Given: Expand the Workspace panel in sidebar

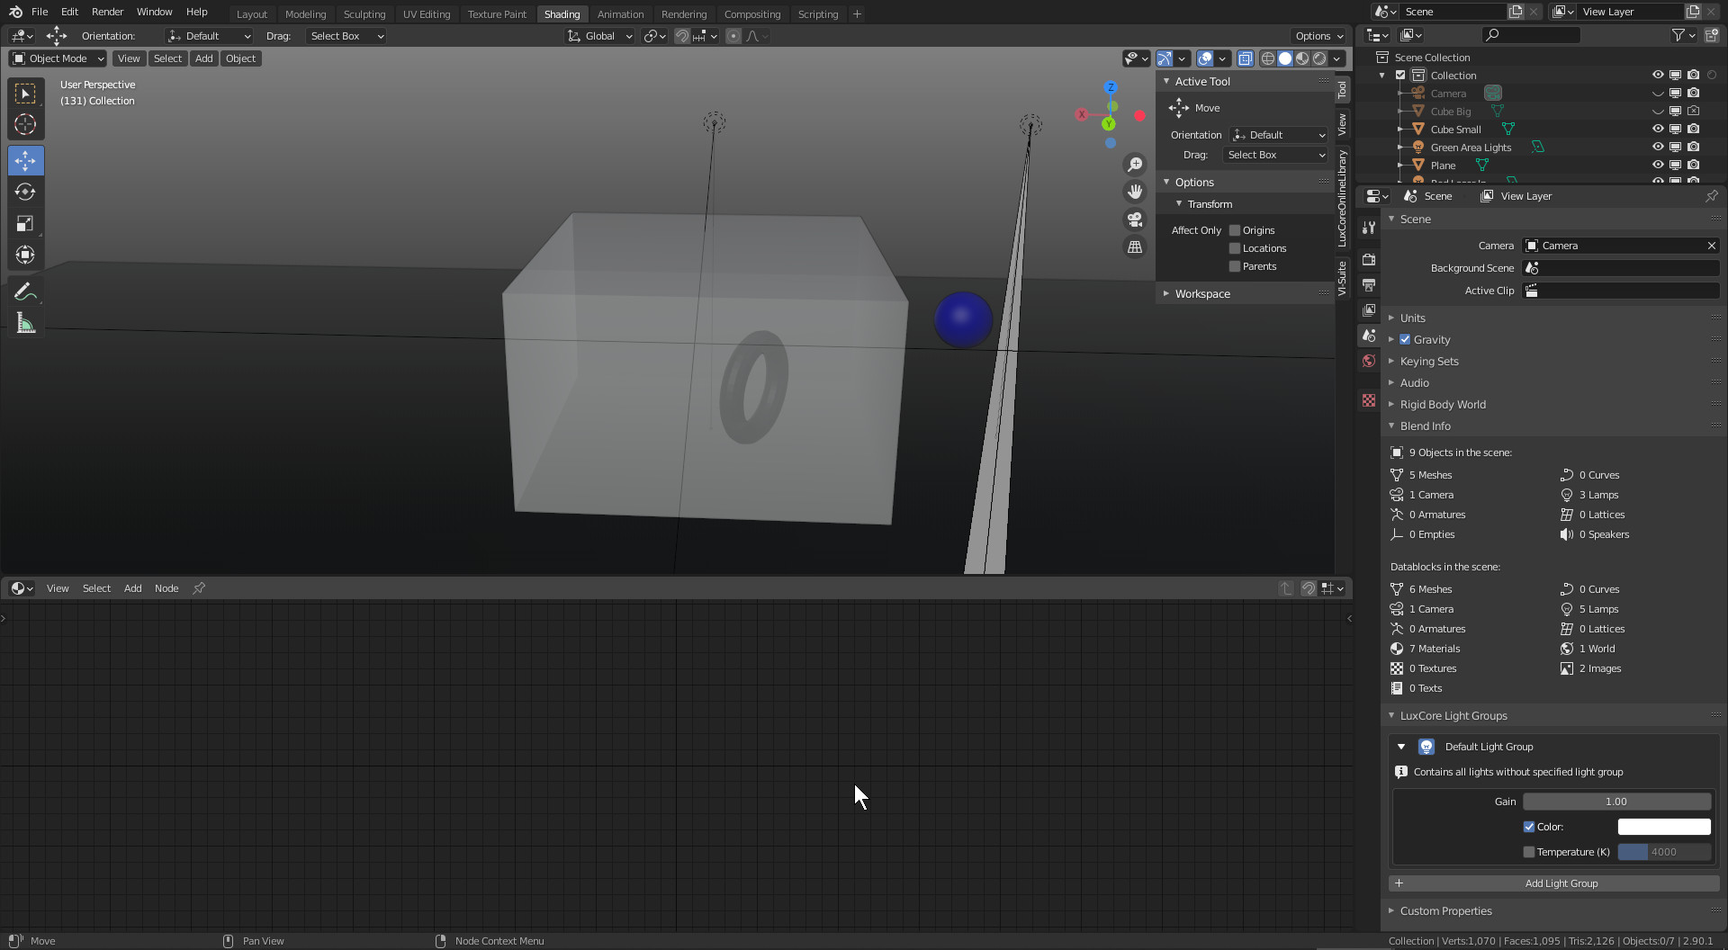Looking at the screenshot, I should coord(1201,294).
